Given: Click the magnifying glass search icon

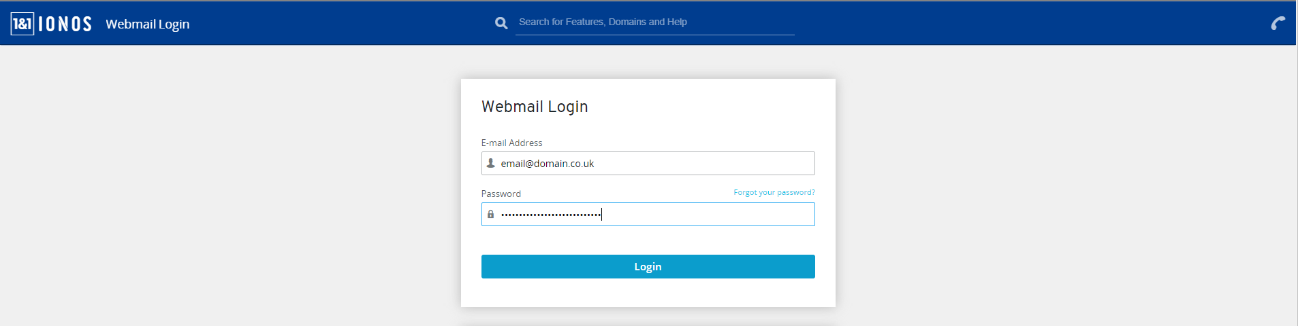Looking at the screenshot, I should pyautogui.click(x=501, y=23).
